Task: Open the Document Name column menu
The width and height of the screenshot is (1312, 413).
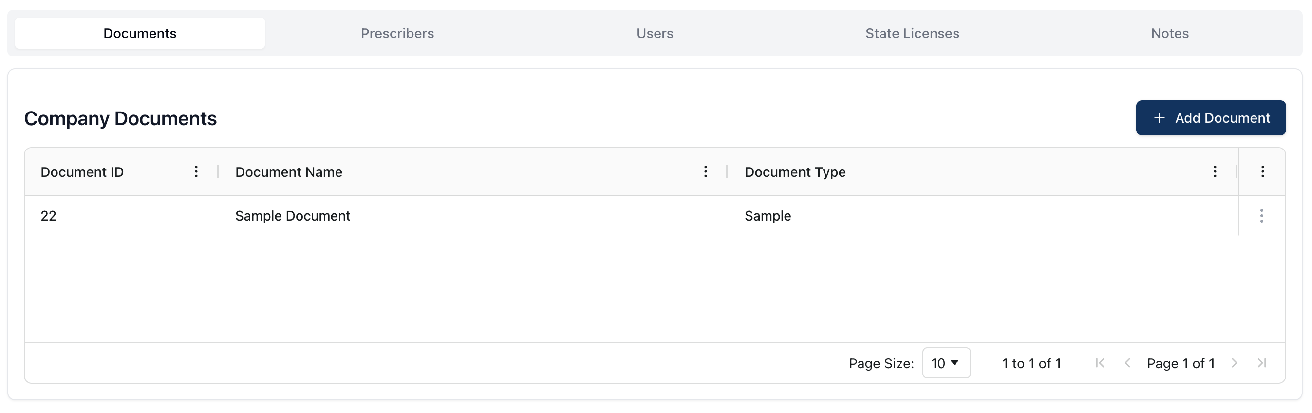Action: click(x=705, y=171)
